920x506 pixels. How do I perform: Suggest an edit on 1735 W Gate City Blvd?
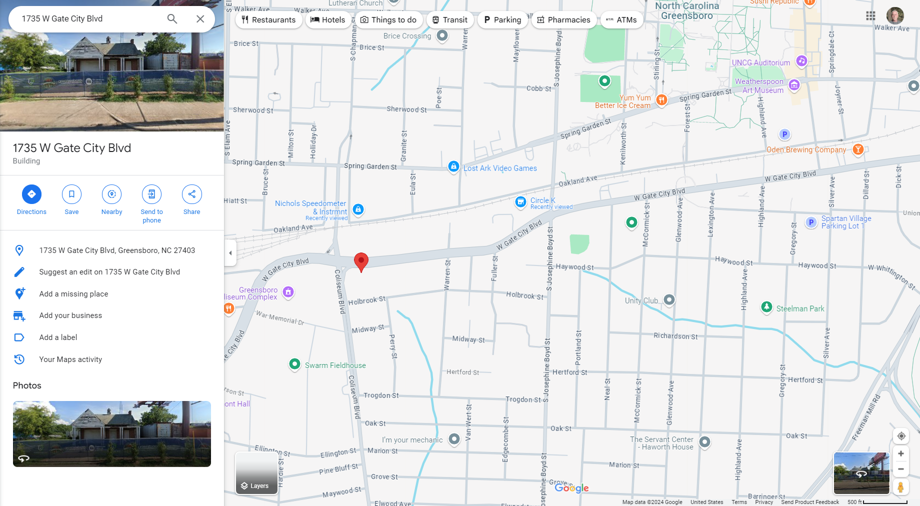pyautogui.click(x=112, y=272)
